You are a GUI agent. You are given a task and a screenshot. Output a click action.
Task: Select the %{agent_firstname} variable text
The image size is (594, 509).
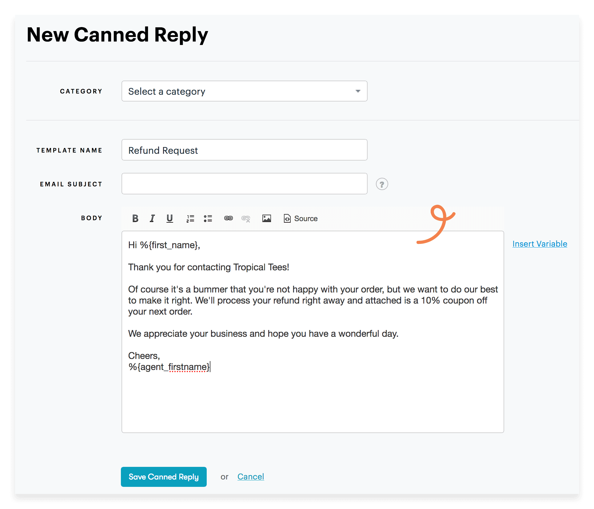169,367
